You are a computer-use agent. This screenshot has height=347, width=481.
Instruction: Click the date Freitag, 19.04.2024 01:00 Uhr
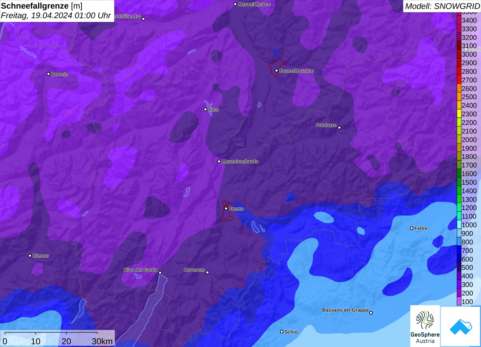56,15
